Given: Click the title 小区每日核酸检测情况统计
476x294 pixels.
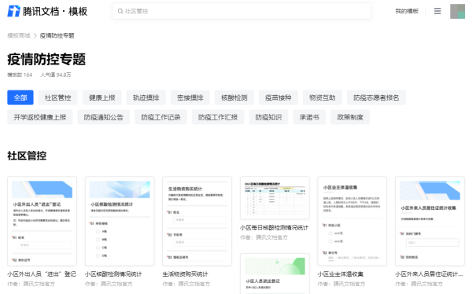Looking at the screenshot, I should [274, 227].
